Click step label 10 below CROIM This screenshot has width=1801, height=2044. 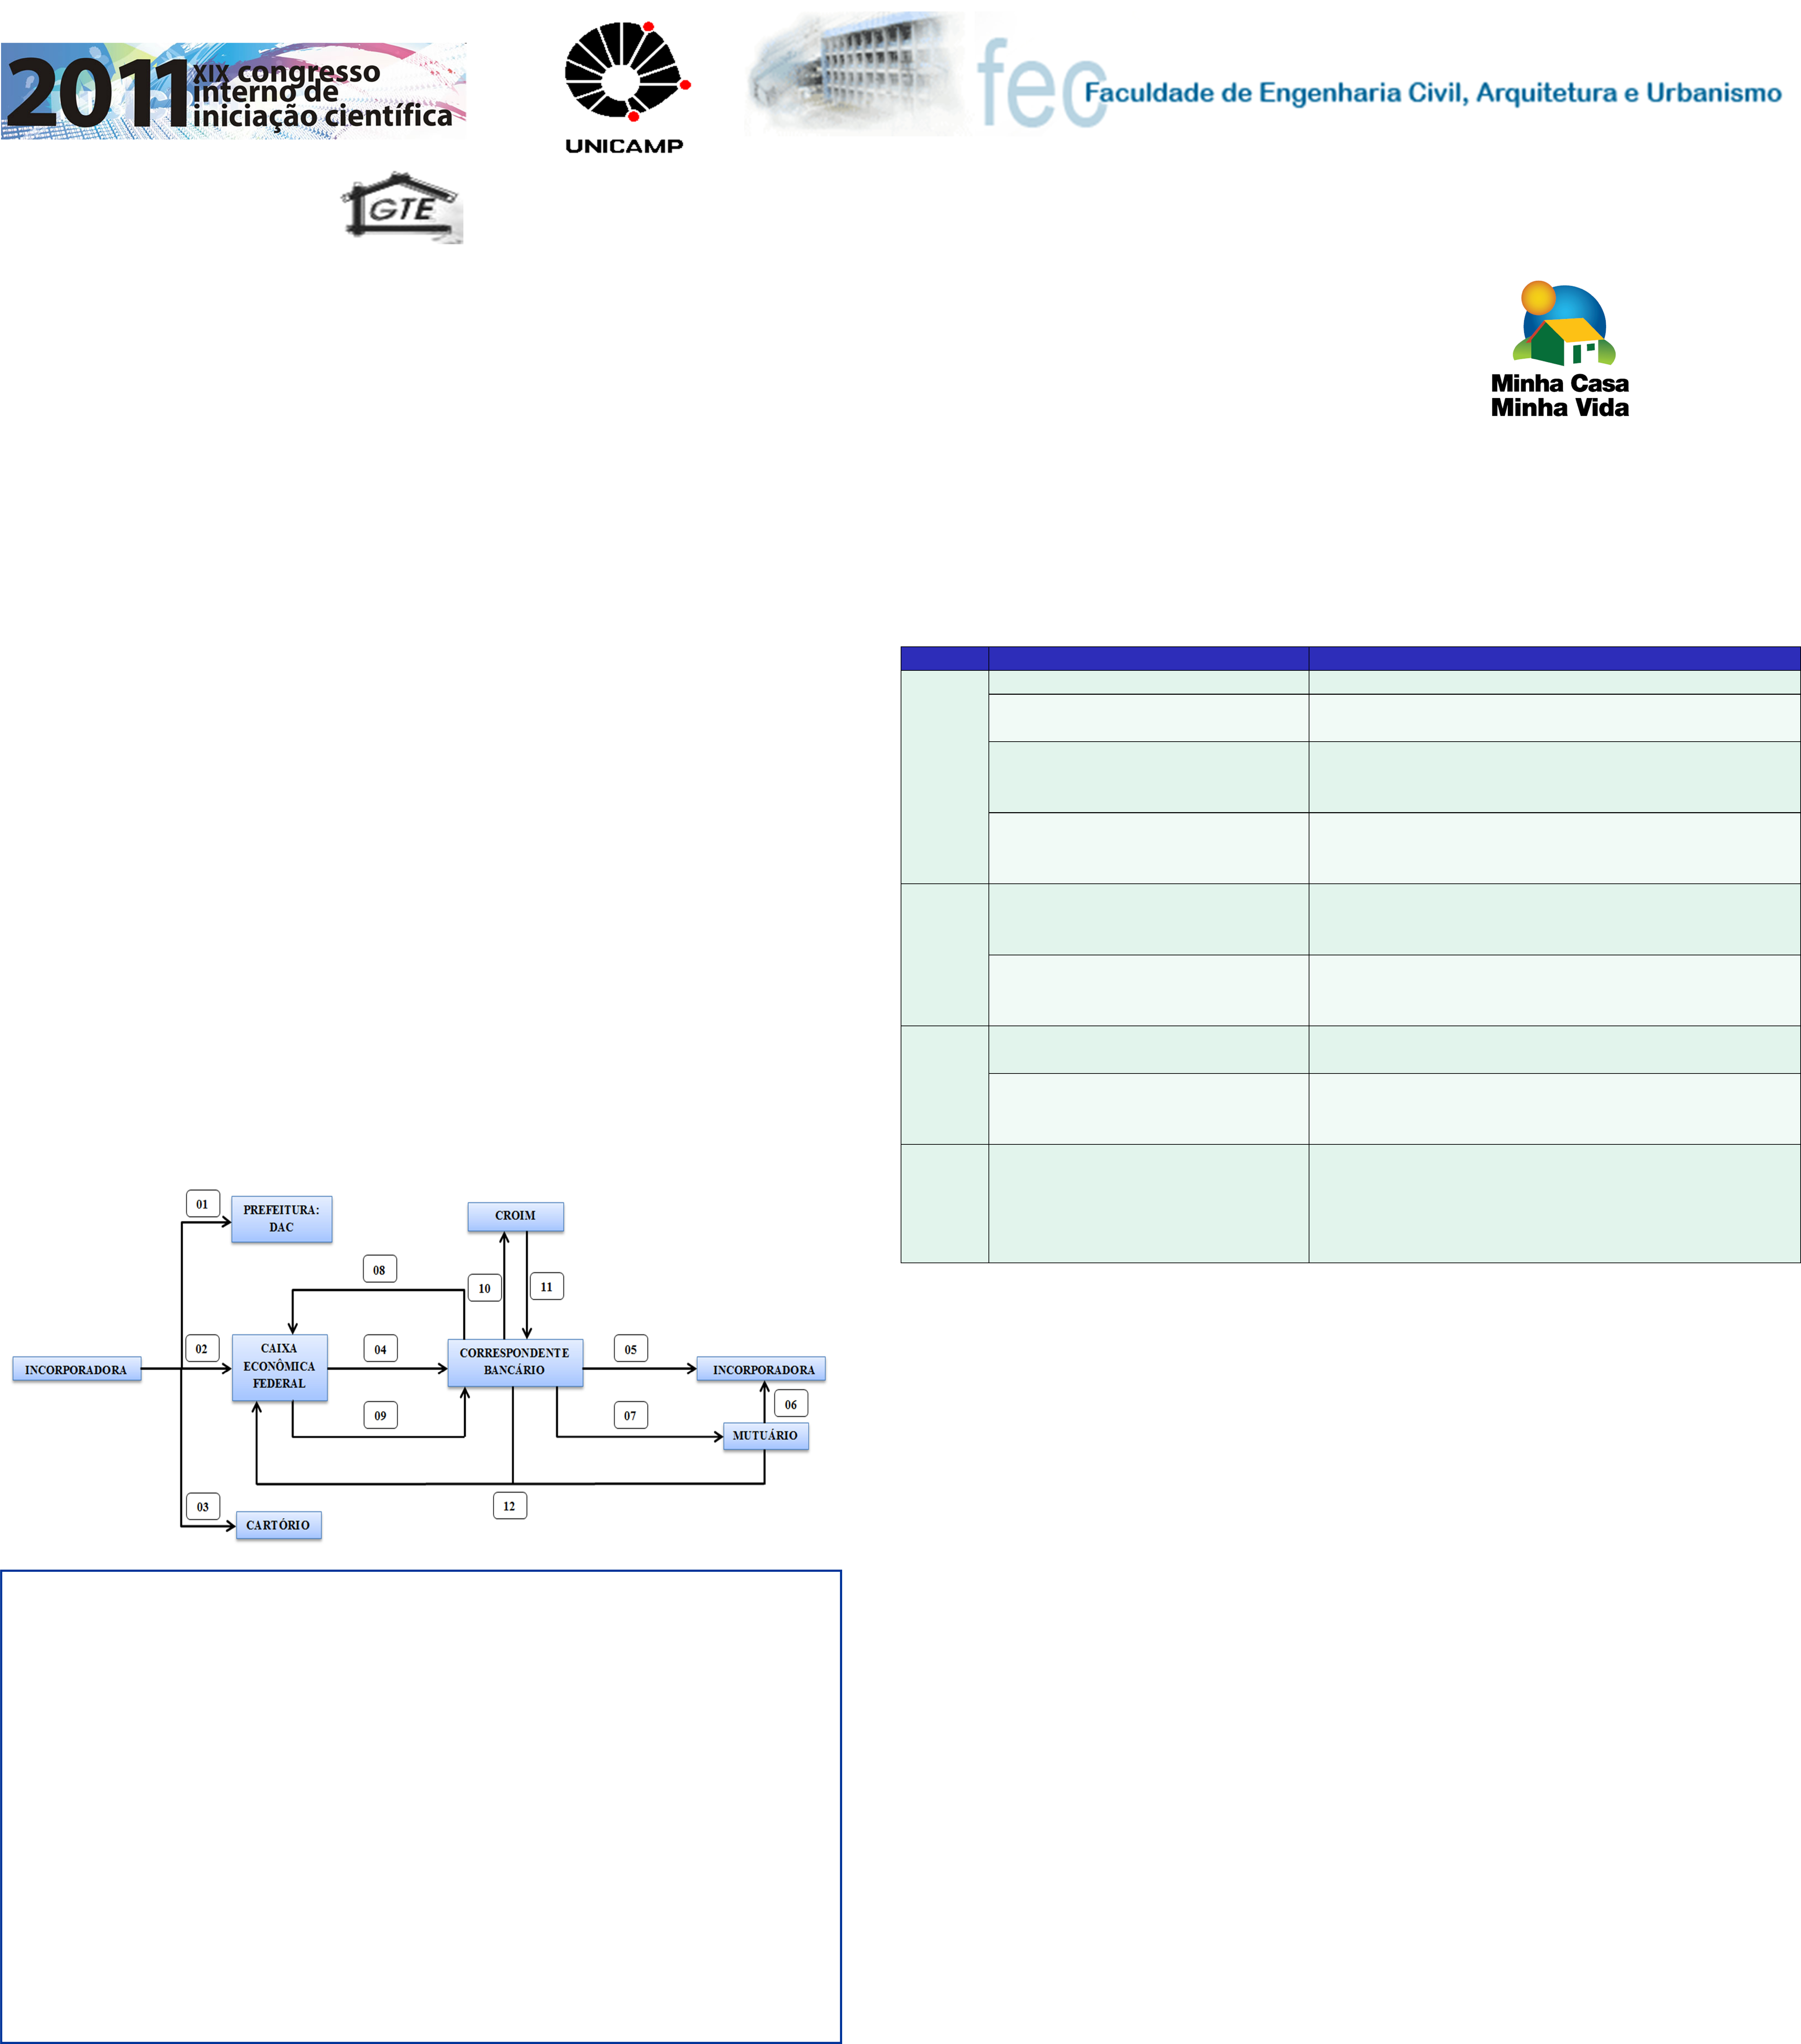485,1288
